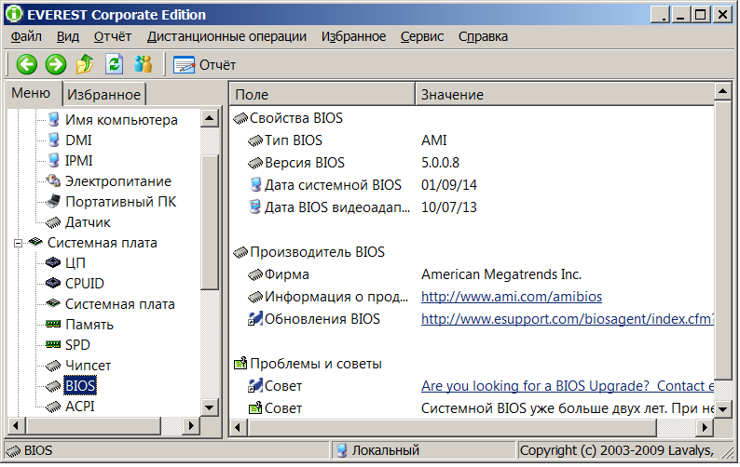Refresh the page with the refresh icon
This screenshot has height=467, width=740.
pos(115,64)
